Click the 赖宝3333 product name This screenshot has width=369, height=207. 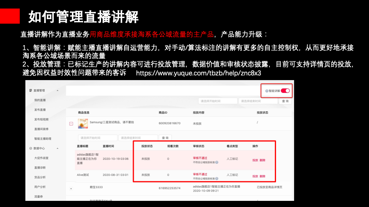[x=96, y=187]
